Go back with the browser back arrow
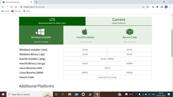Image resolution: width=173 pixels, height=97 pixels. (3, 7)
